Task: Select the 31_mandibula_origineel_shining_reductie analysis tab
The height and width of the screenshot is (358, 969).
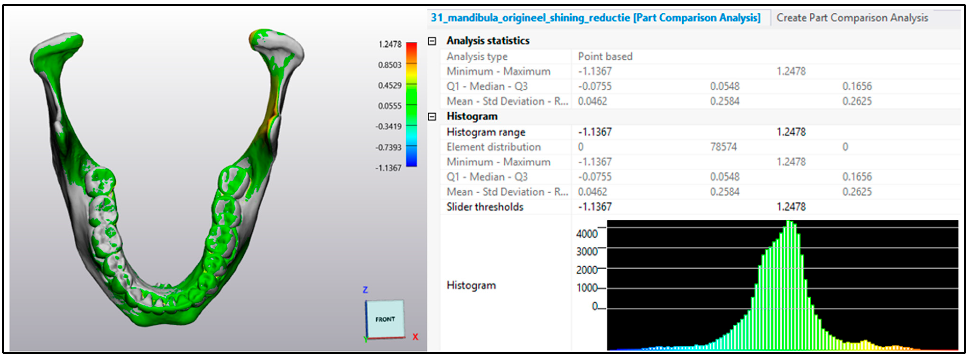Action: click(x=595, y=18)
